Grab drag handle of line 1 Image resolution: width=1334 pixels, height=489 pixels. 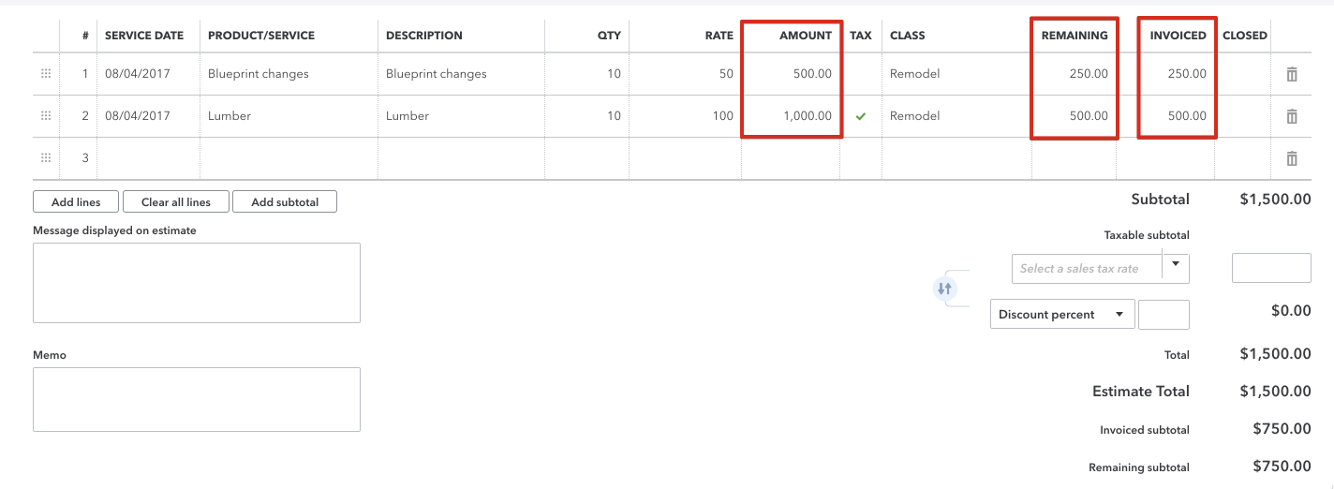point(46,74)
